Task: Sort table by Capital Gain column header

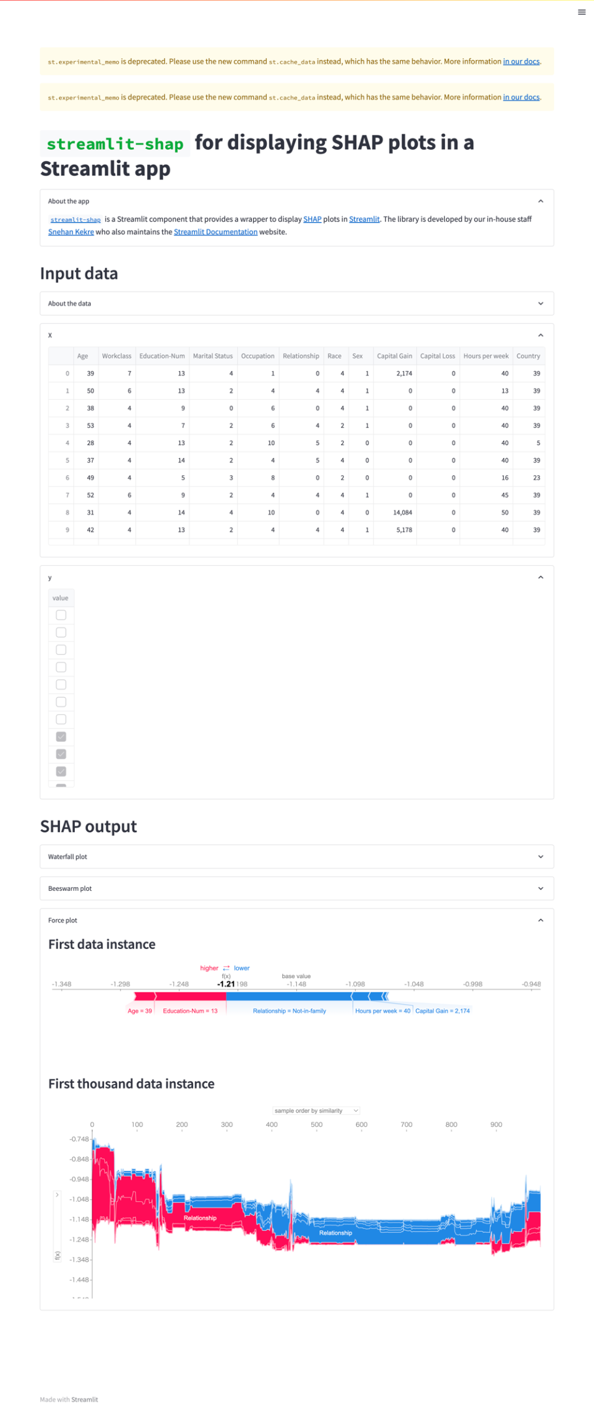Action: click(394, 356)
